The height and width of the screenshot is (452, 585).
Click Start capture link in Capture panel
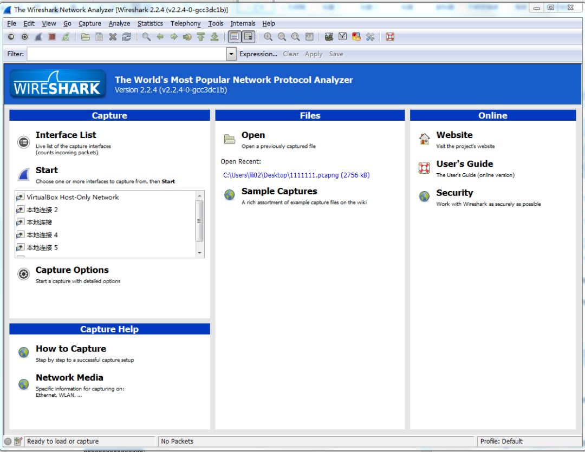(x=47, y=170)
